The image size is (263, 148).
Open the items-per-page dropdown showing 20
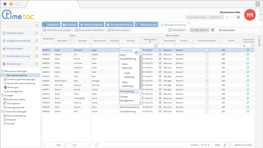227,145
